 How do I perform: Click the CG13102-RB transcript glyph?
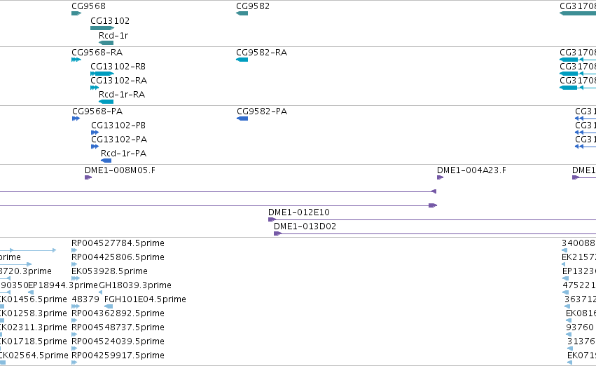coord(102,74)
